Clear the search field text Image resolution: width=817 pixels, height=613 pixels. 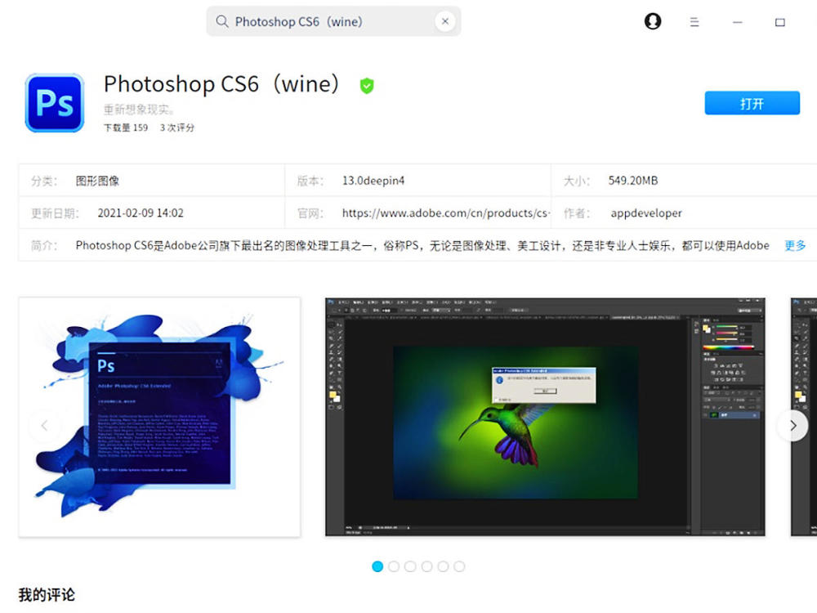pos(445,21)
